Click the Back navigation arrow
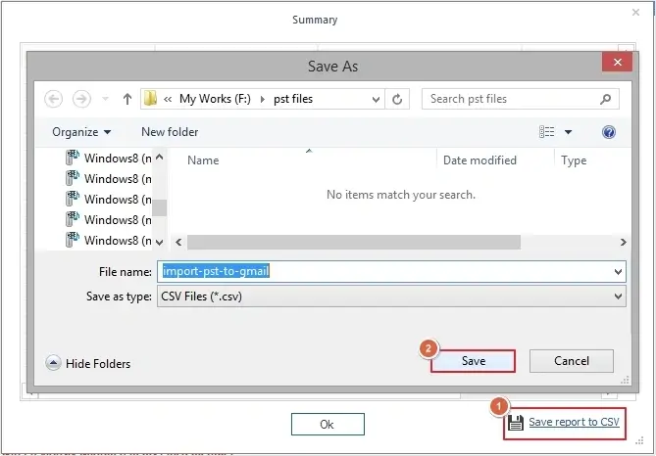 pyautogui.click(x=54, y=99)
